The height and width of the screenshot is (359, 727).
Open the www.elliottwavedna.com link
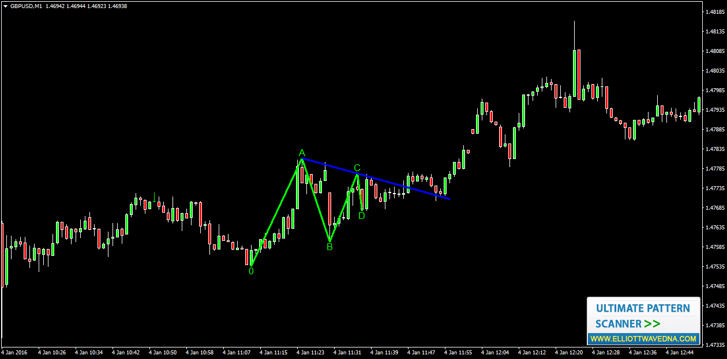click(643, 339)
